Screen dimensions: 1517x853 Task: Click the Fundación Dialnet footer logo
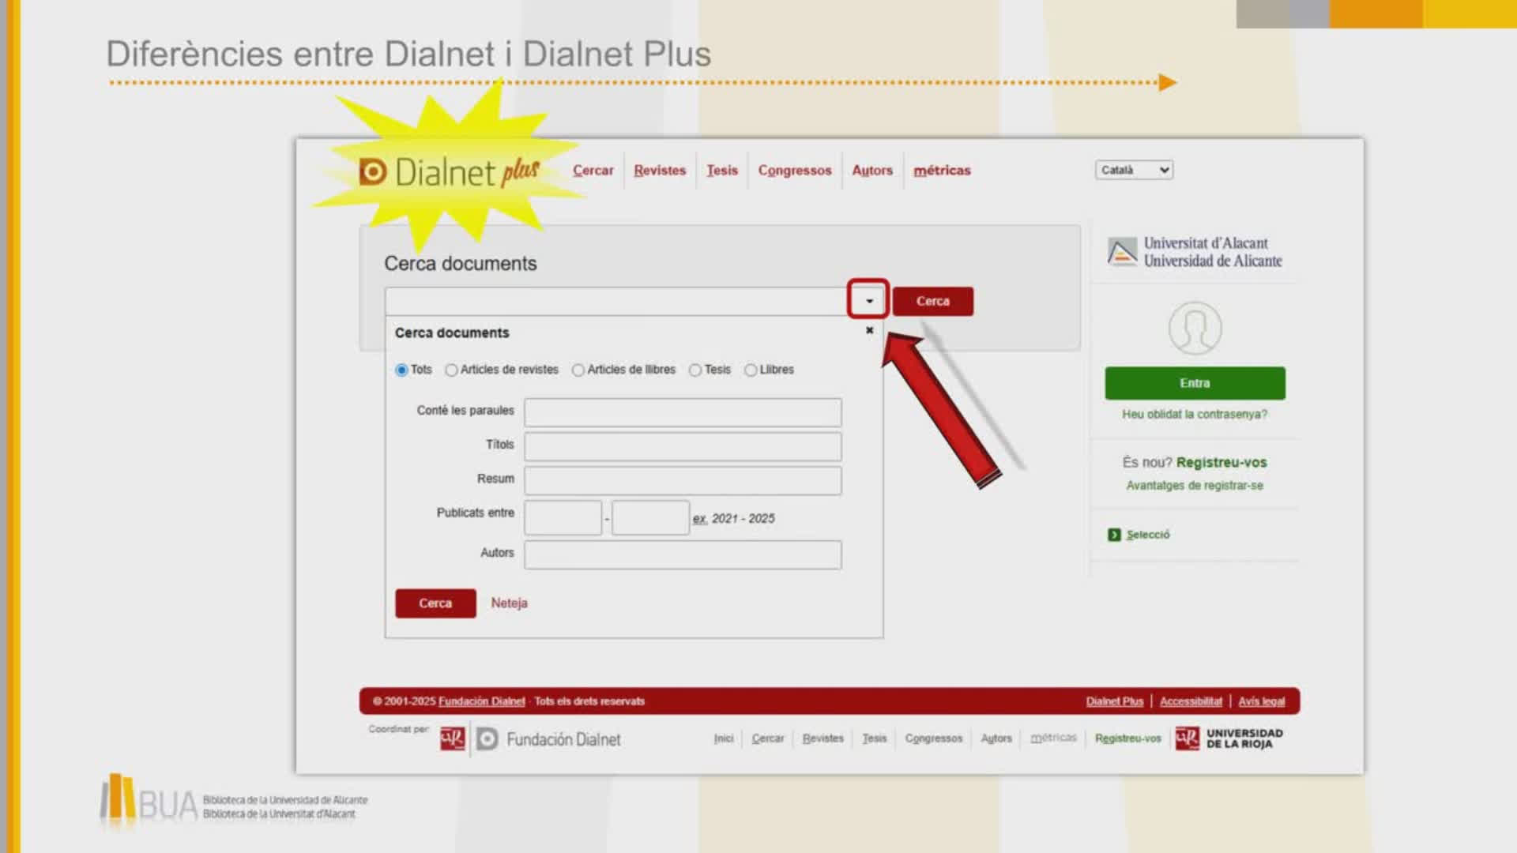pyautogui.click(x=549, y=739)
